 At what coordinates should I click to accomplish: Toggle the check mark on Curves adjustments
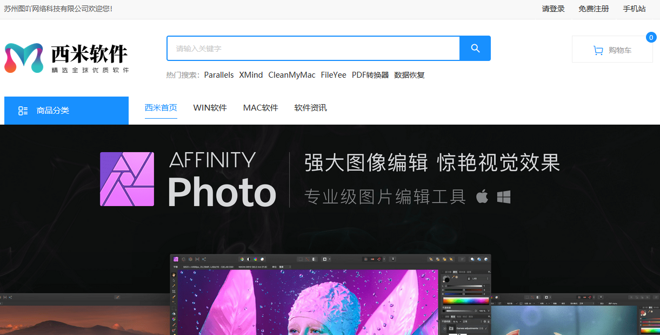click(486, 329)
